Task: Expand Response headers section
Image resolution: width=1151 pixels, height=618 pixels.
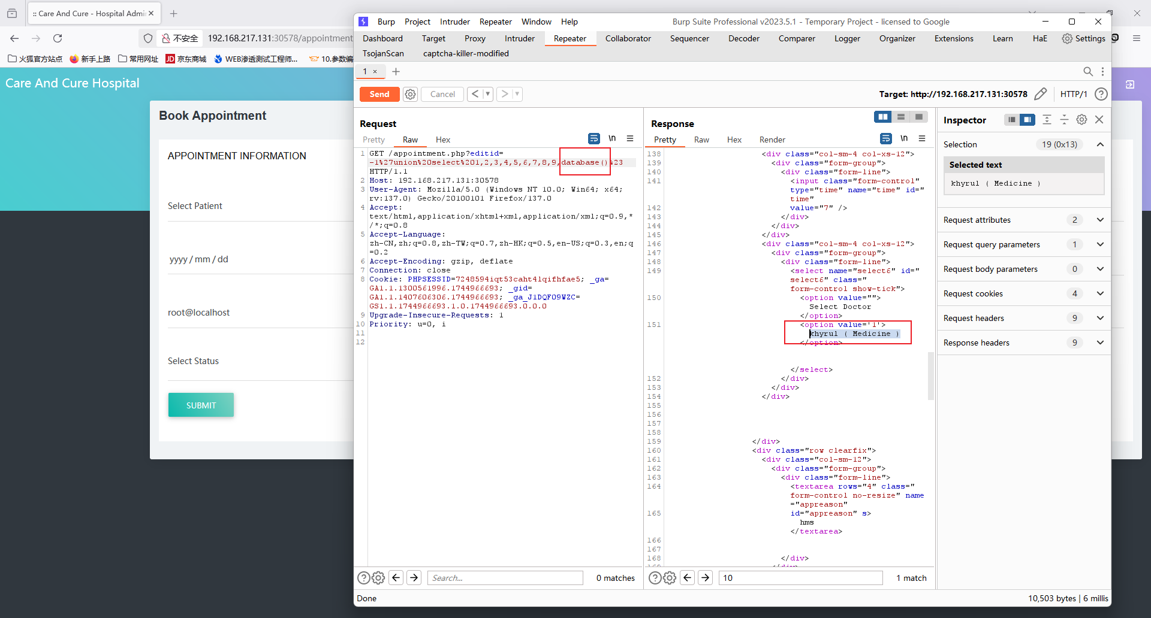Action: 1100,343
